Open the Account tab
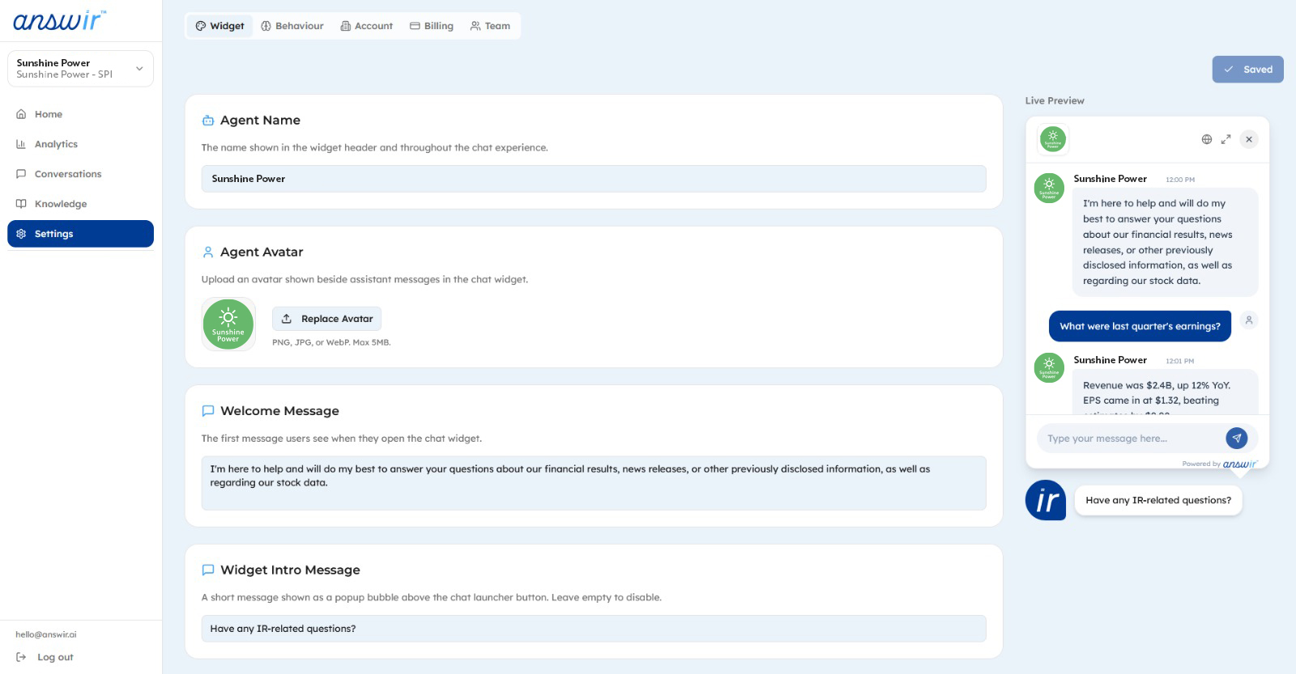 [366, 26]
